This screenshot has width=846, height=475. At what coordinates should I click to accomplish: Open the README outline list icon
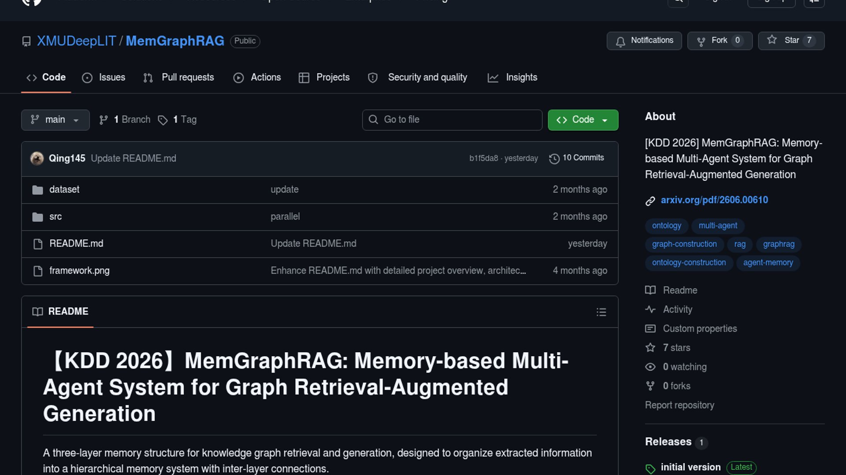(x=601, y=312)
